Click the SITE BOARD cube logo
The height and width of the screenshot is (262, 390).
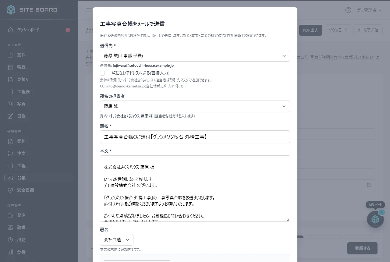point(11,10)
